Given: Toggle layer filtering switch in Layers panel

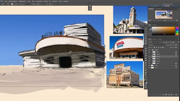Looking at the screenshot, I should coord(179,42).
